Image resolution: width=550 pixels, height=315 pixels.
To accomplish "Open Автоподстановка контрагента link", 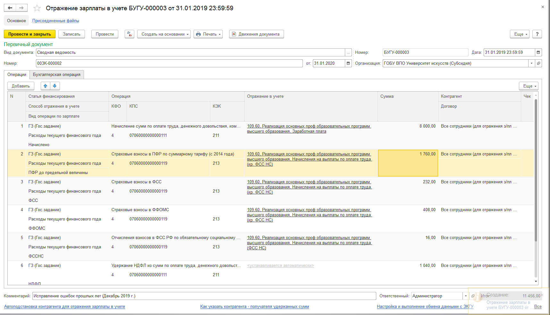I will point(64,306).
